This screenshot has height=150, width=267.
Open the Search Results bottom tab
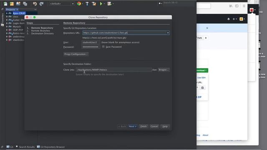25,147
